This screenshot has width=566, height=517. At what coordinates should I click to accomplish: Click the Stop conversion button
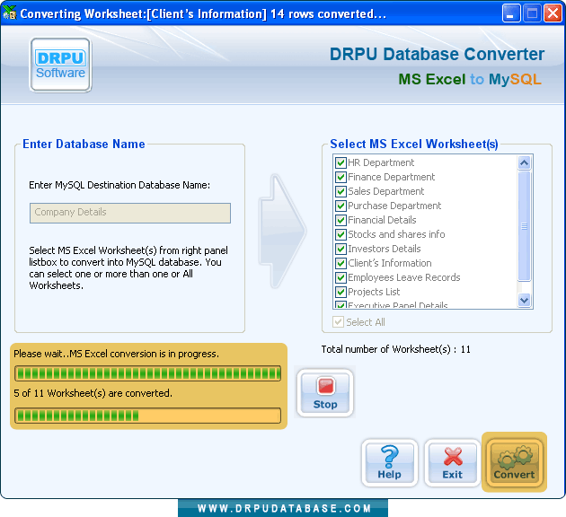325,392
